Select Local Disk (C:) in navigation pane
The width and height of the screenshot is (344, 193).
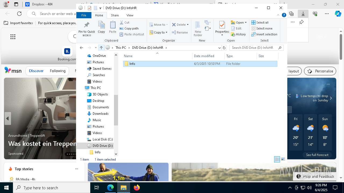[102, 139]
